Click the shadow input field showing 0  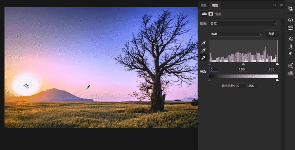[214, 69]
